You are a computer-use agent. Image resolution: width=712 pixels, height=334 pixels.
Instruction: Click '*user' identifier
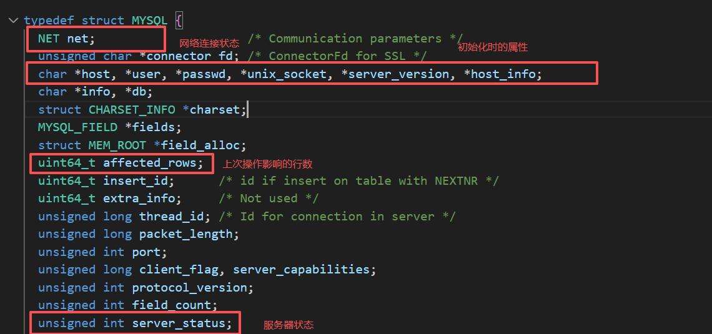[142, 74]
